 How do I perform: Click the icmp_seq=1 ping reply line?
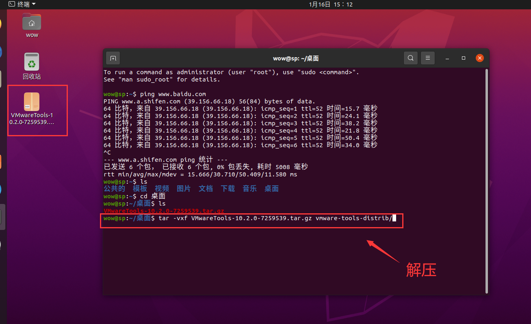241,109
